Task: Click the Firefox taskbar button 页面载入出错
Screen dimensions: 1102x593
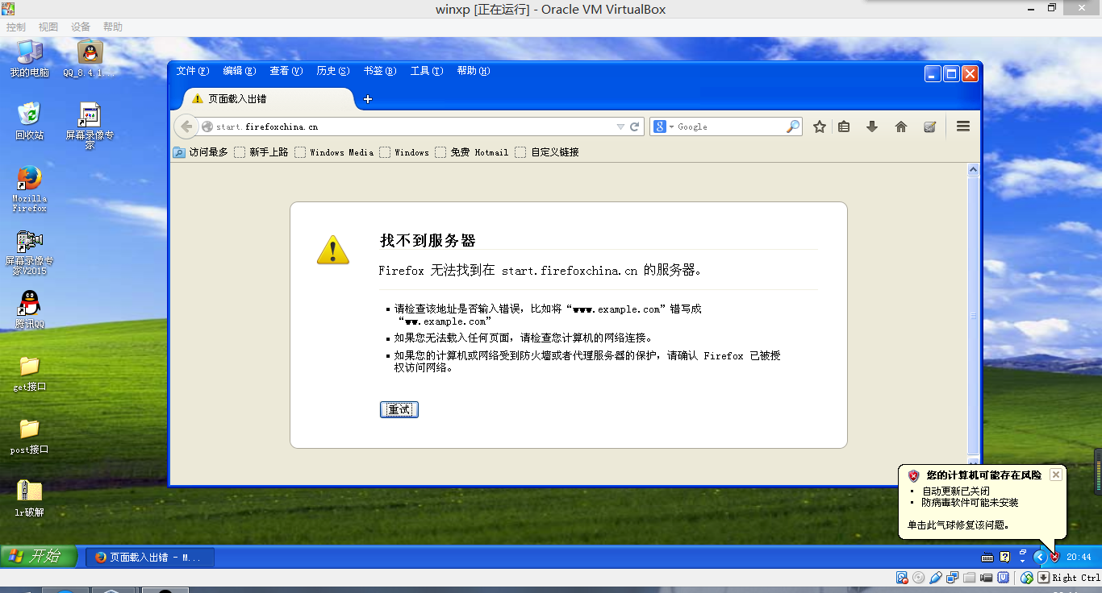Action: pos(150,557)
